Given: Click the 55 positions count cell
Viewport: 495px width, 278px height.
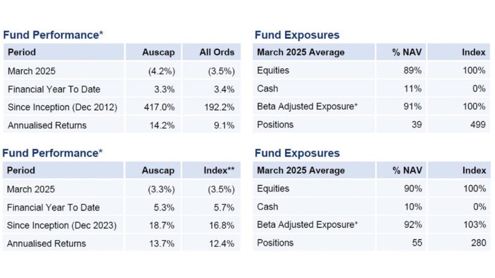Looking at the screenshot, I should (416, 242).
